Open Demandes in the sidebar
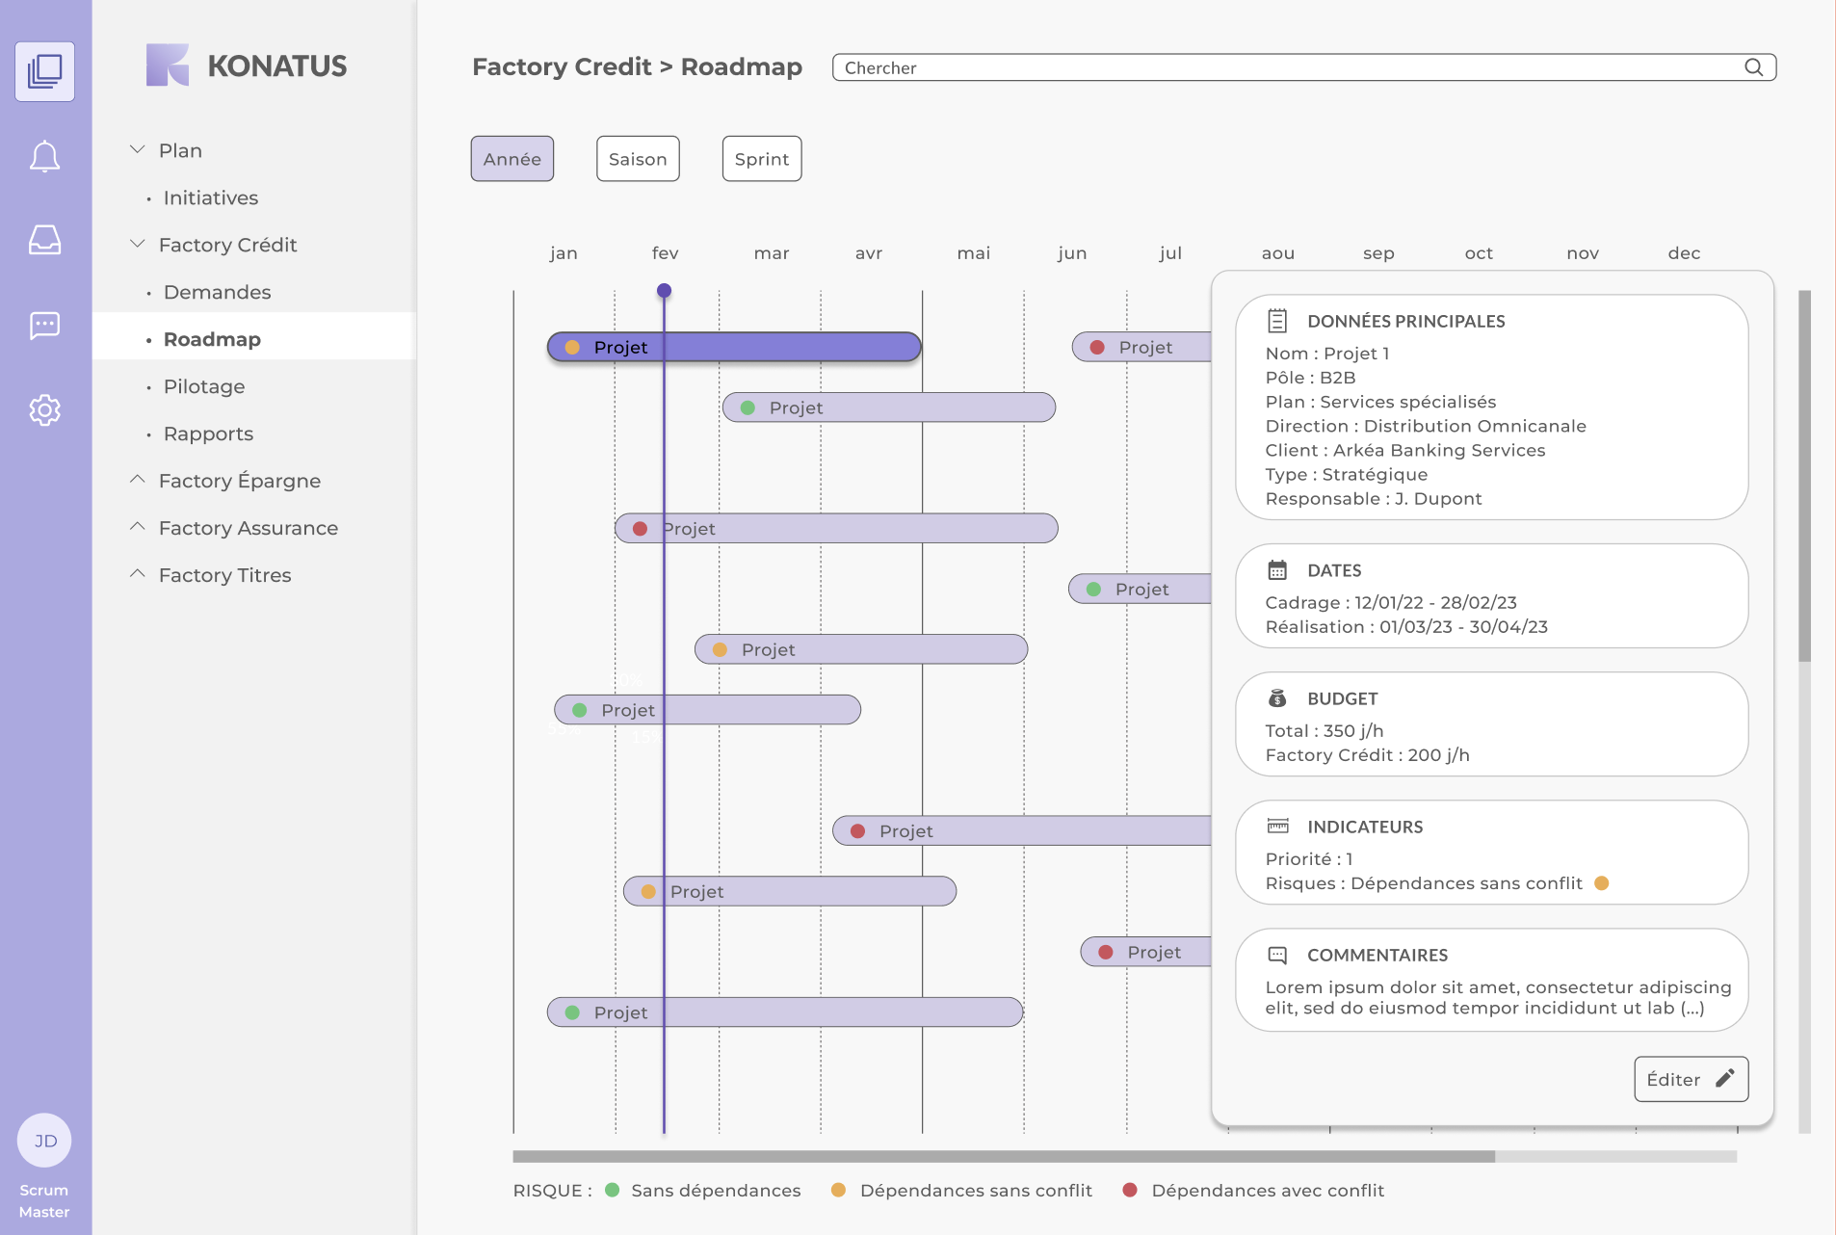Image resolution: width=1836 pixels, height=1235 pixels. click(217, 292)
